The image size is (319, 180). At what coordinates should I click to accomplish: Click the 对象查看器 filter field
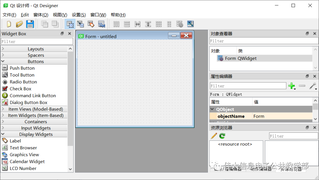(x=264, y=41)
